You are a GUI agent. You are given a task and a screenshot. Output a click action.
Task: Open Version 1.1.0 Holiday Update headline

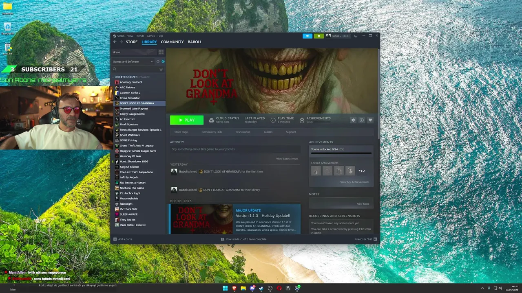click(263, 216)
